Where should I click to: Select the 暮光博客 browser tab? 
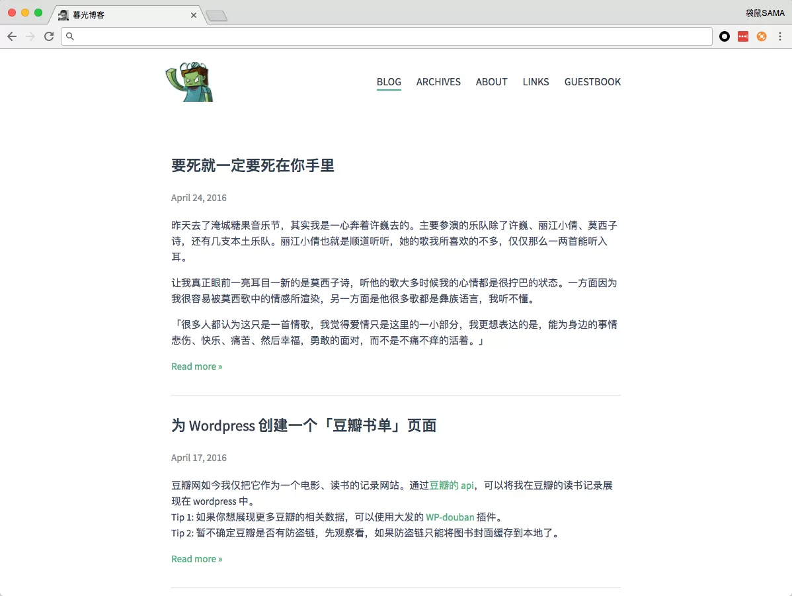pos(119,15)
